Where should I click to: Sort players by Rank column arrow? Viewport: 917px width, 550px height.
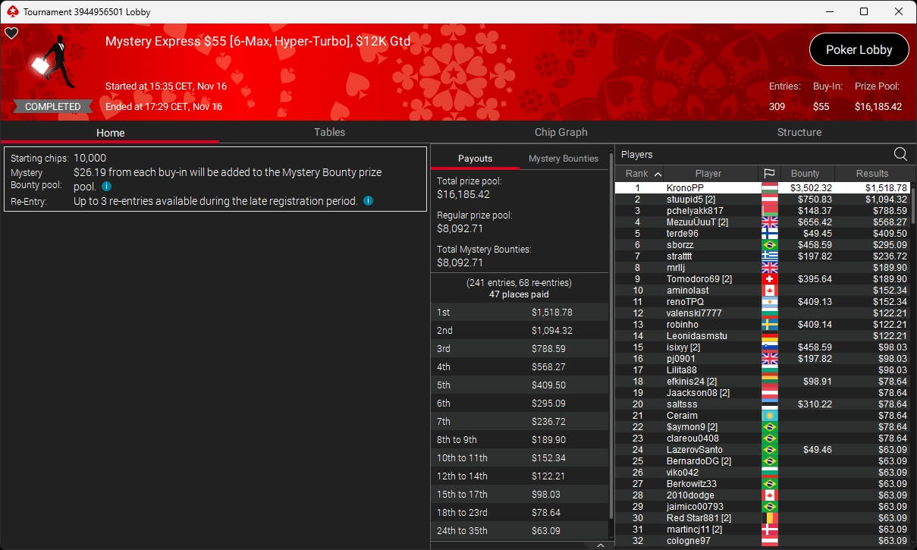[x=658, y=174]
